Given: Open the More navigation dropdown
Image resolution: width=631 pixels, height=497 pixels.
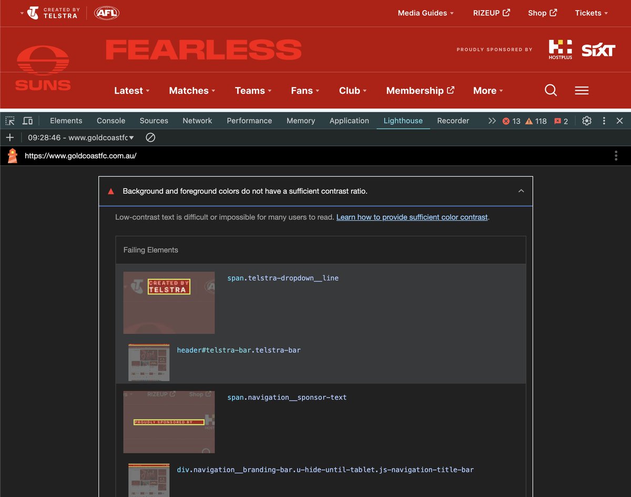Looking at the screenshot, I should point(488,90).
